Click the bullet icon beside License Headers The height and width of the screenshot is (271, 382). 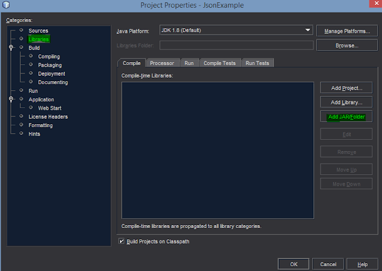coord(21,116)
